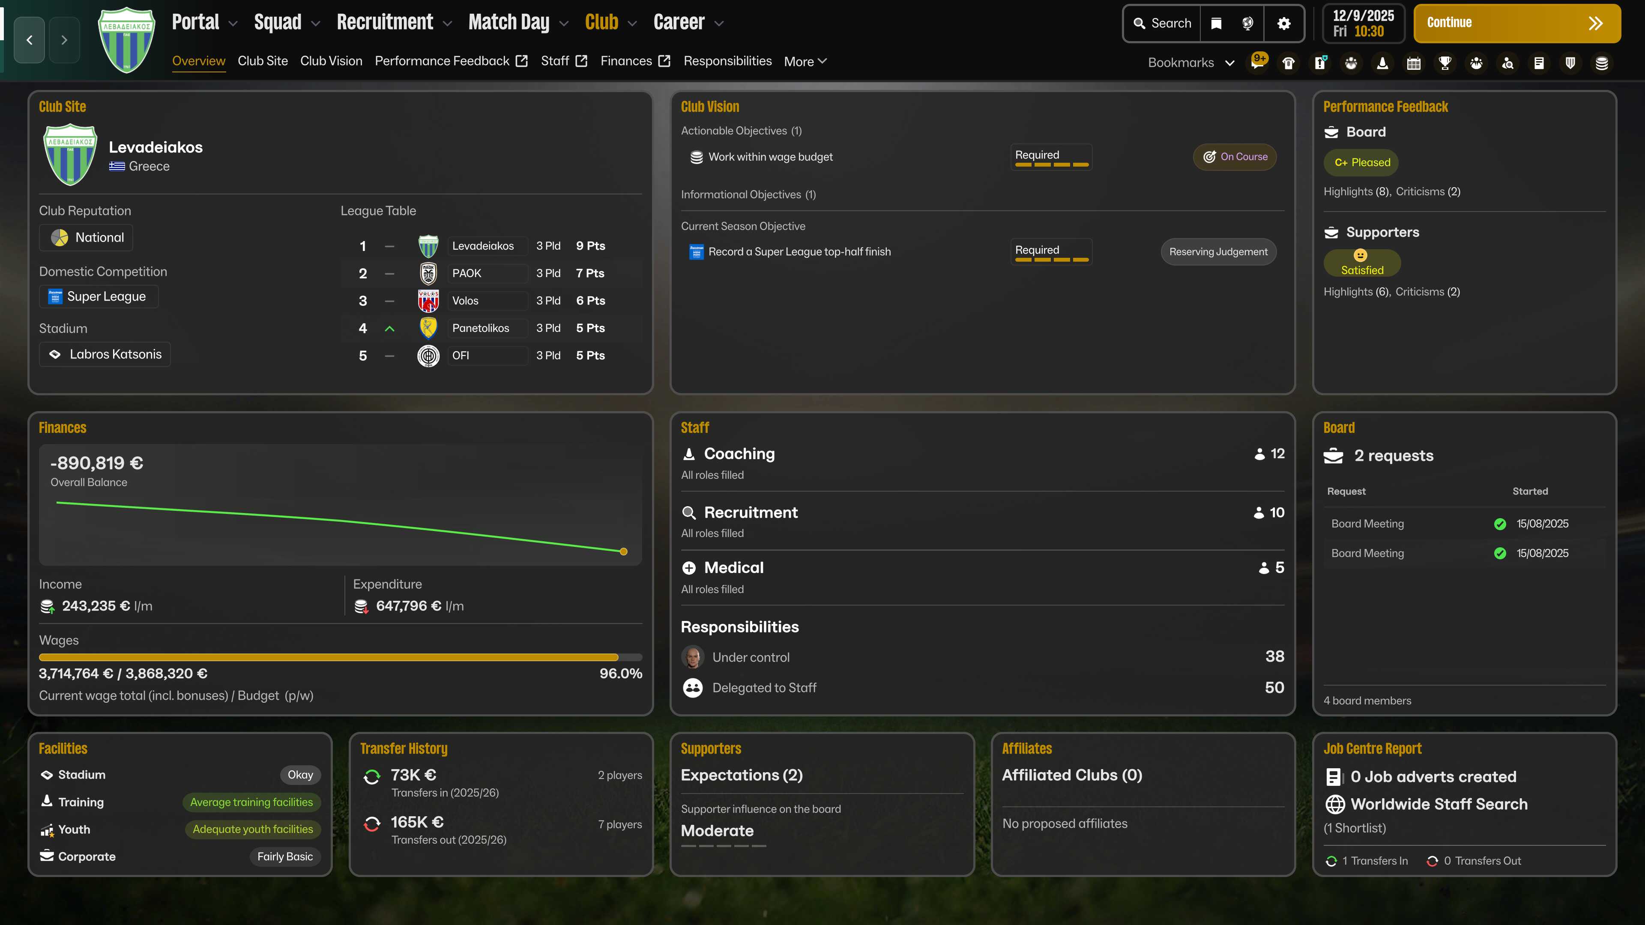Viewport: 1645px width, 925px height.
Task: Click the calendar bookmark icon
Action: [x=1414, y=63]
